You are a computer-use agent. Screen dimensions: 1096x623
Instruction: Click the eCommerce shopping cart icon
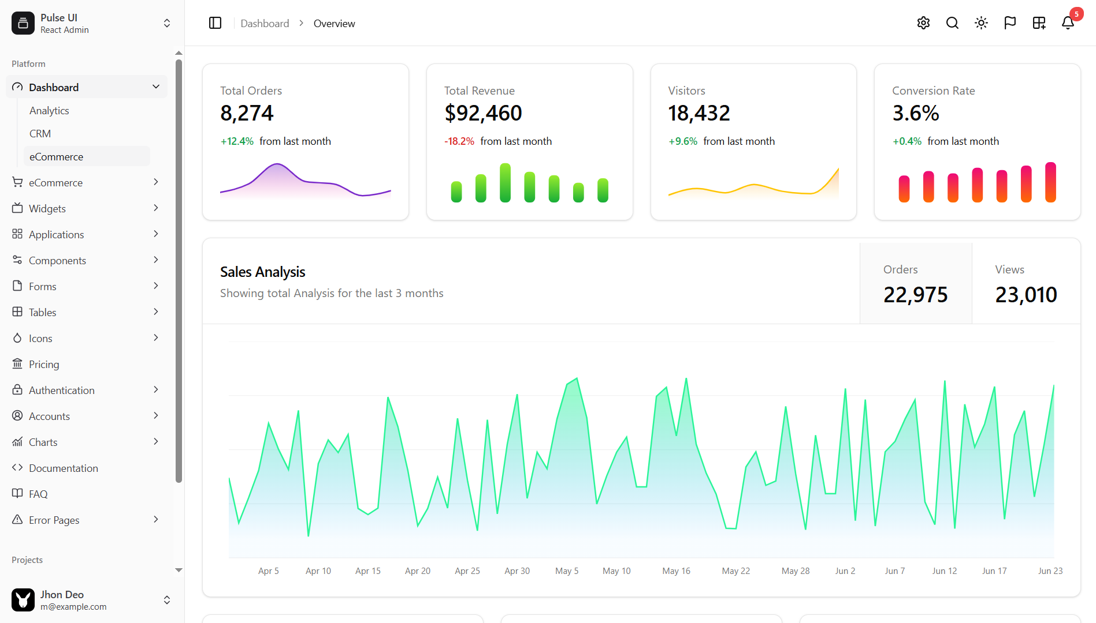17,182
